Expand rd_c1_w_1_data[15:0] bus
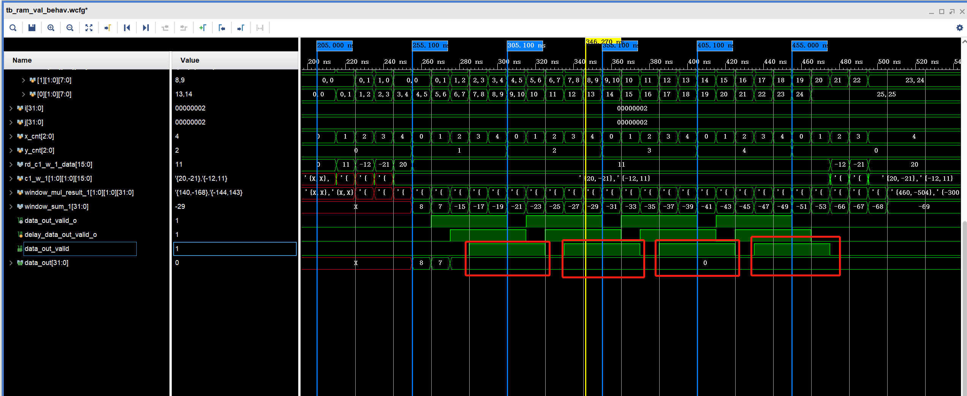The image size is (967, 396). [11, 164]
